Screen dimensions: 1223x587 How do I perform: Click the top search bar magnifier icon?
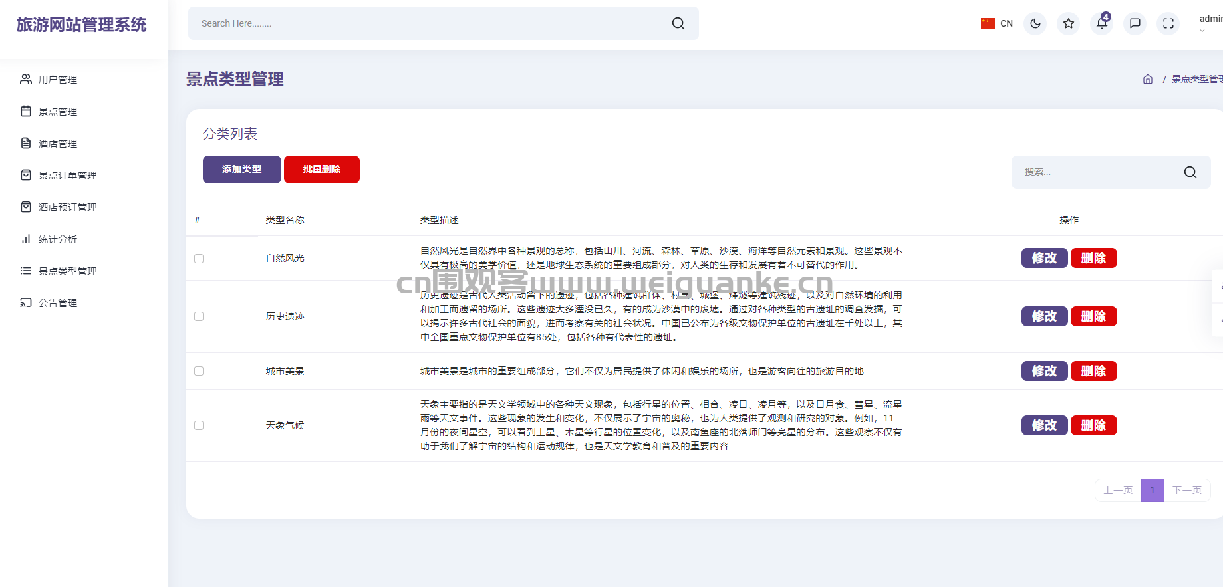(x=678, y=23)
